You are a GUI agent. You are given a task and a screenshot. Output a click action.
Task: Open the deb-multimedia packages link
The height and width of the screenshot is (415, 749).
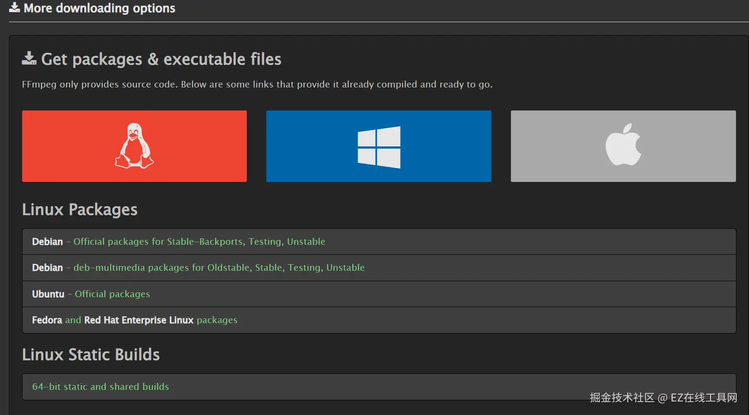(219, 268)
